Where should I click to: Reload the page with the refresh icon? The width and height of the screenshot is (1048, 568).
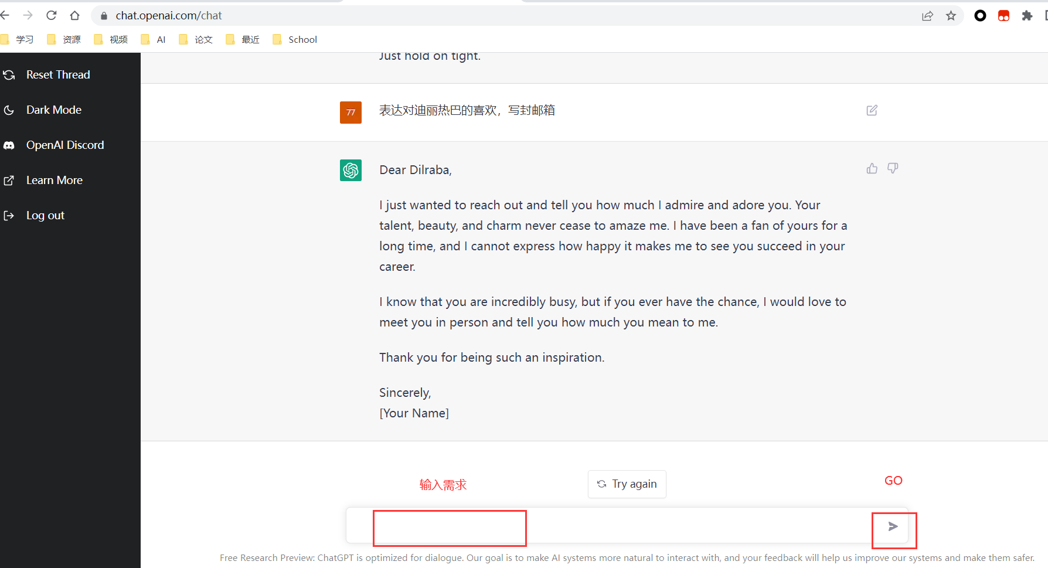coord(51,15)
